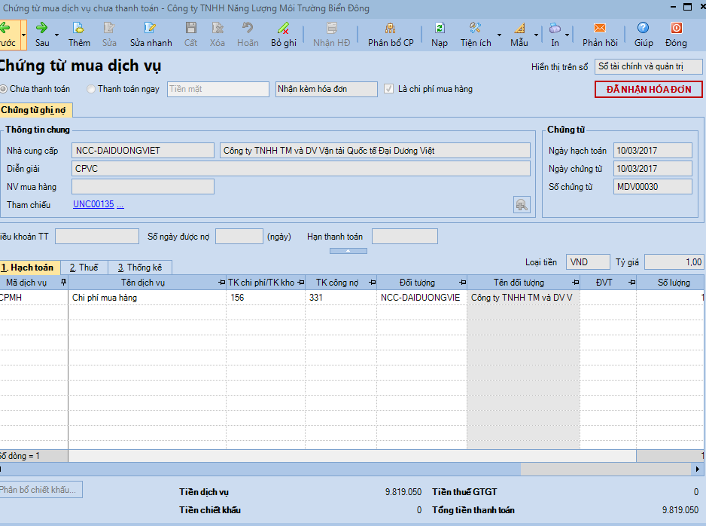Expand the Mẫu dropdown arrow
The height and width of the screenshot is (526, 706).
coord(536,34)
